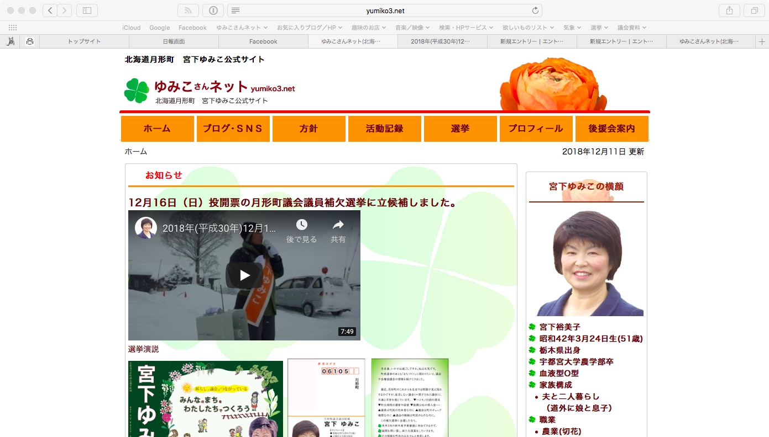Open the プロフィール navigation page
Screen dimensions: 769x437
[x=536, y=129]
